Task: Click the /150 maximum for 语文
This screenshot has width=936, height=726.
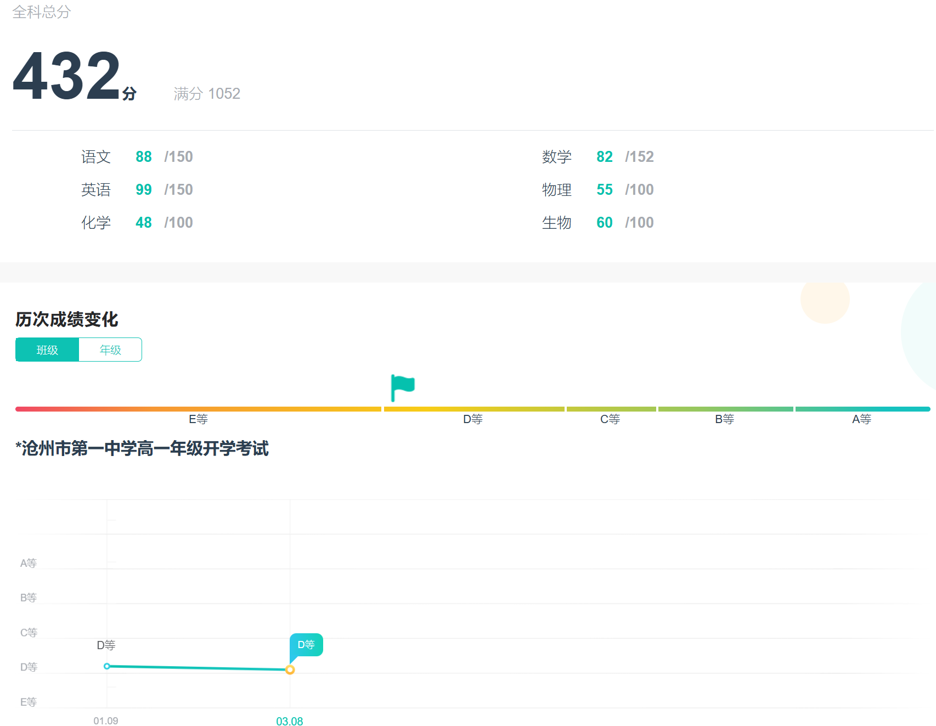Action: [179, 157]
